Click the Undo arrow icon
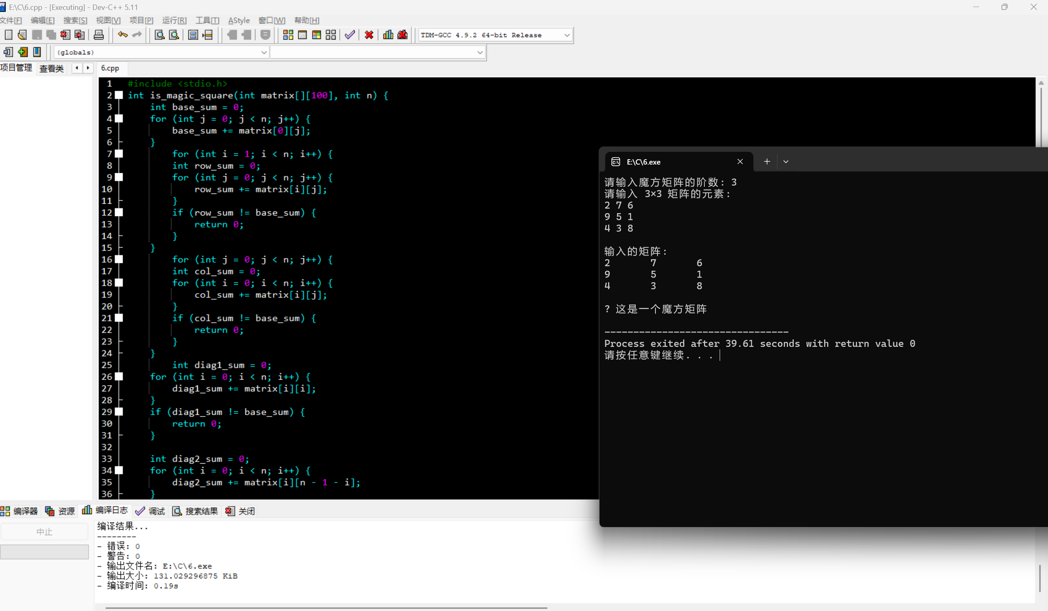1048x611 pixels. point(122,35)
